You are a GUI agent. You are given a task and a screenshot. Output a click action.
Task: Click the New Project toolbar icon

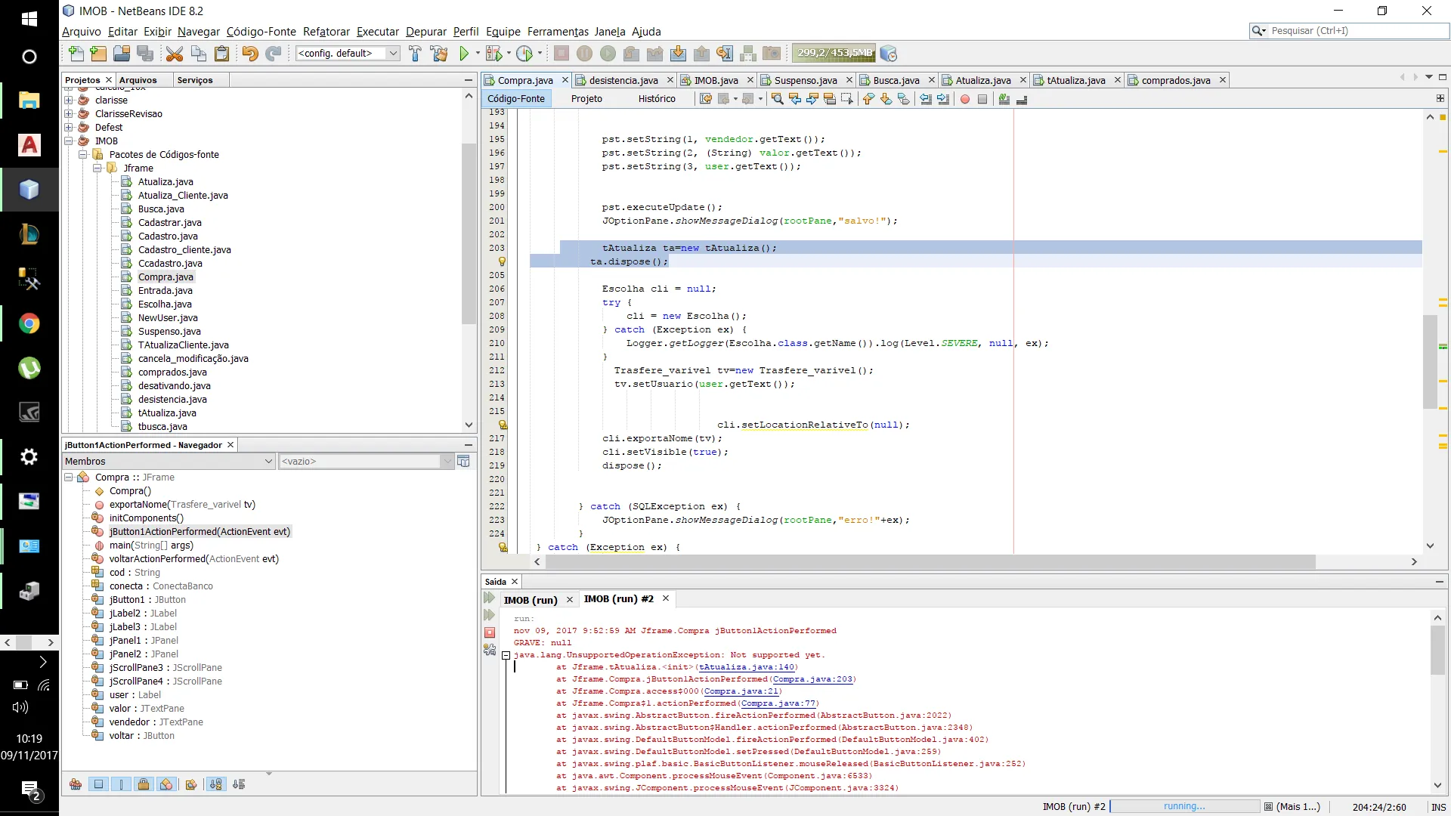(98, 54)
